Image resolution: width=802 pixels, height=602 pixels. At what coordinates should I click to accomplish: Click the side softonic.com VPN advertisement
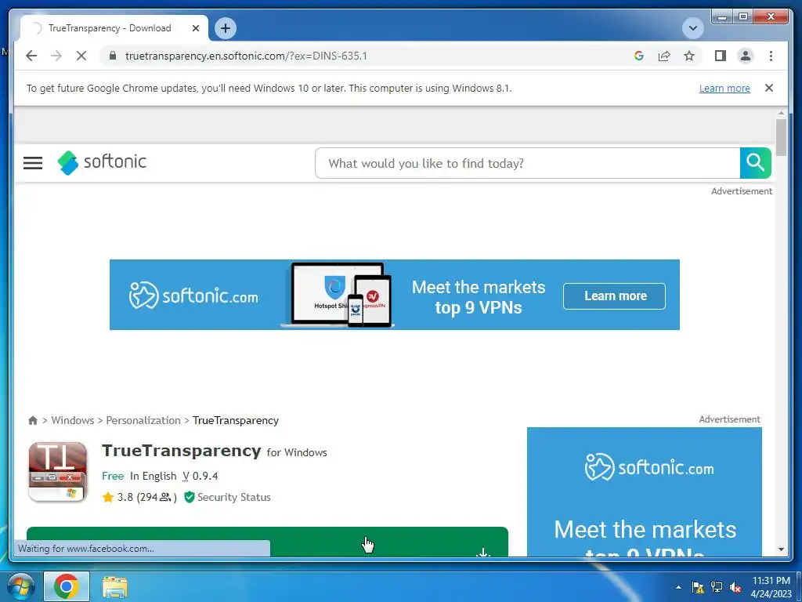point(645,492)
